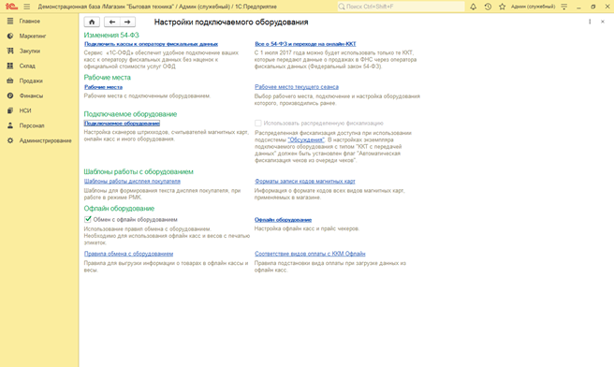Open Администрирование section
The height and width of the screenshot is (367, 614).
46,140
